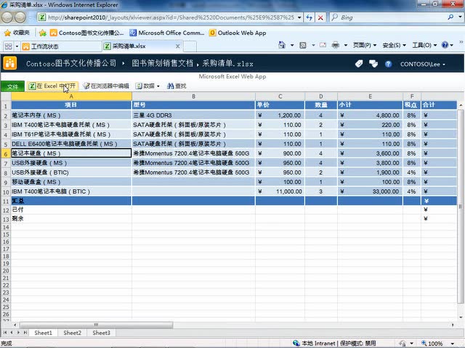Click the green 文件 button

coord(12,86)
